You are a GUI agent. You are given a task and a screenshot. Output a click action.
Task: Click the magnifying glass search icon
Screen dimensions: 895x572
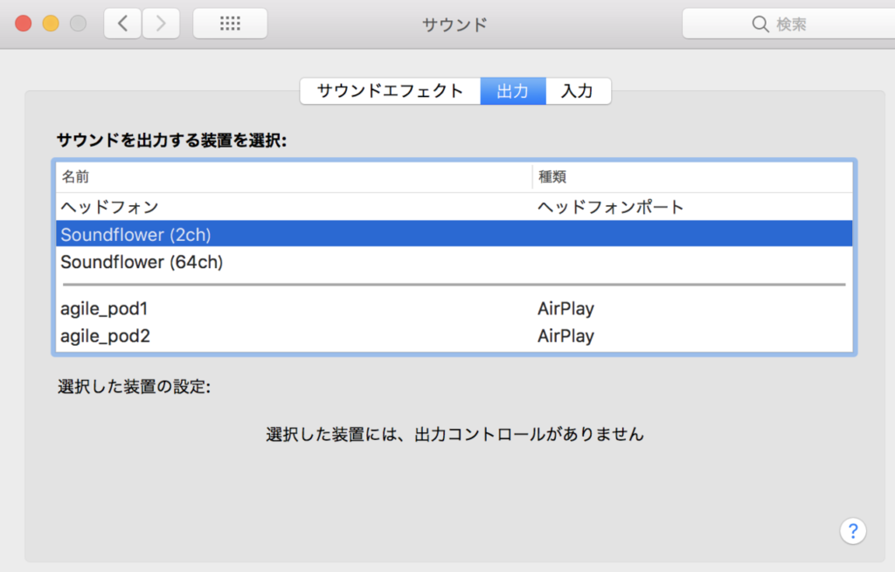coord(760,24)
